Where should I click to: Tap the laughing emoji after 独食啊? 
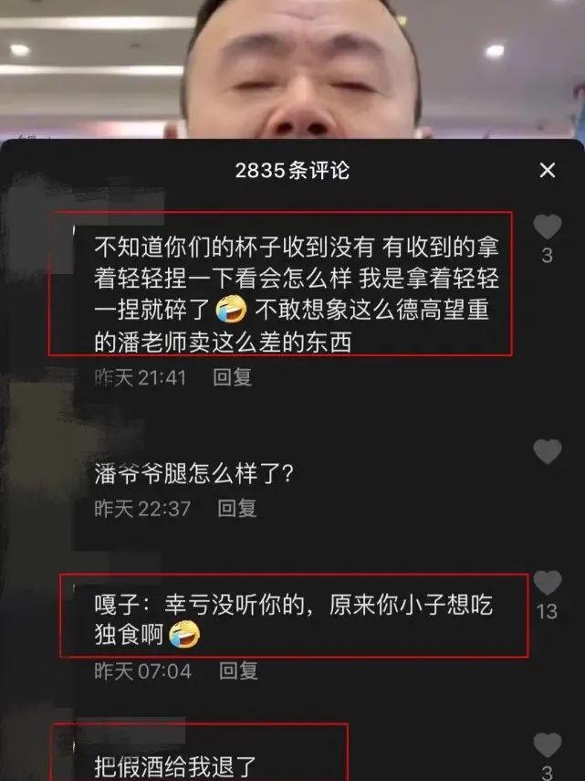[x=185, y=635]
